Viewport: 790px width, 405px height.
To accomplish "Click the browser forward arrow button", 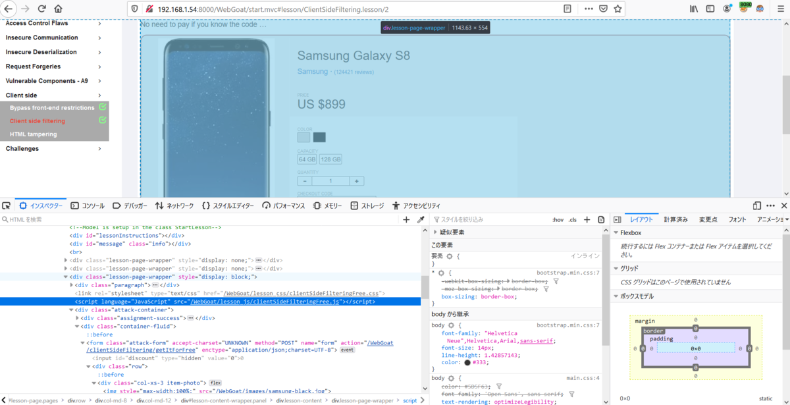I will (x=25, y=9).
